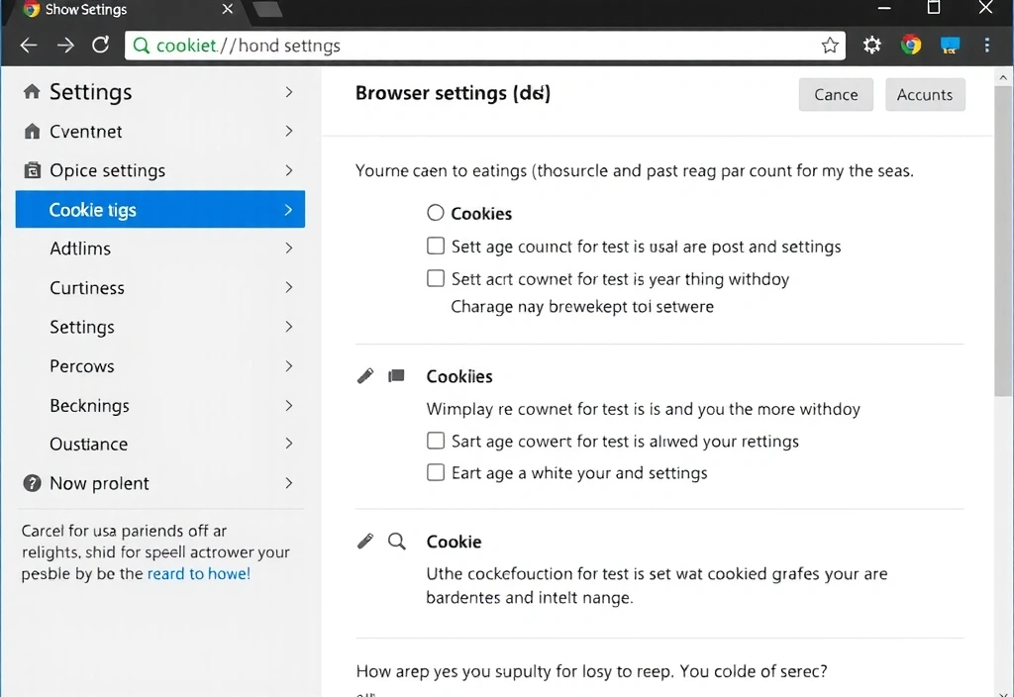Follow the 'reard to howe!' link
This screenshot has height=697, width=1014.
pos(198,574)
